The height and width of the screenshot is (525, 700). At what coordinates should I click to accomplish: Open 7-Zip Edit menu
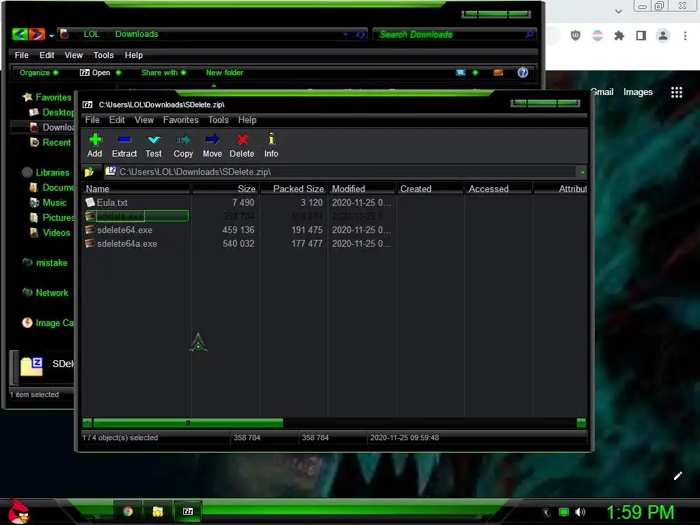[x=117, y=120]
